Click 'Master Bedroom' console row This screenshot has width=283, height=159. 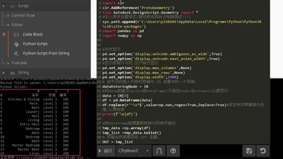[34, 145]
